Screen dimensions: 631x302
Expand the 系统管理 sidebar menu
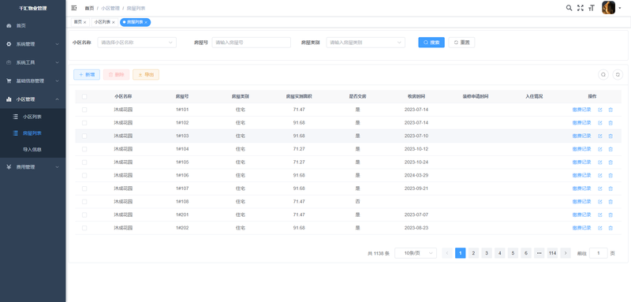[32, 44]
